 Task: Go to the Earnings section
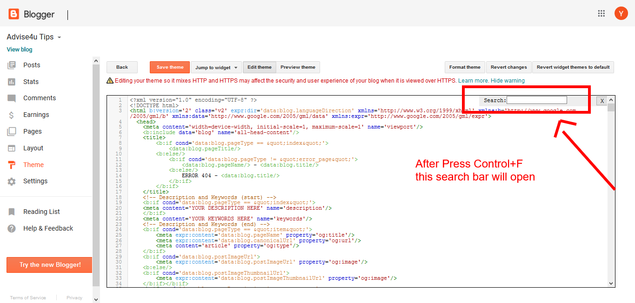pos(36,115)
